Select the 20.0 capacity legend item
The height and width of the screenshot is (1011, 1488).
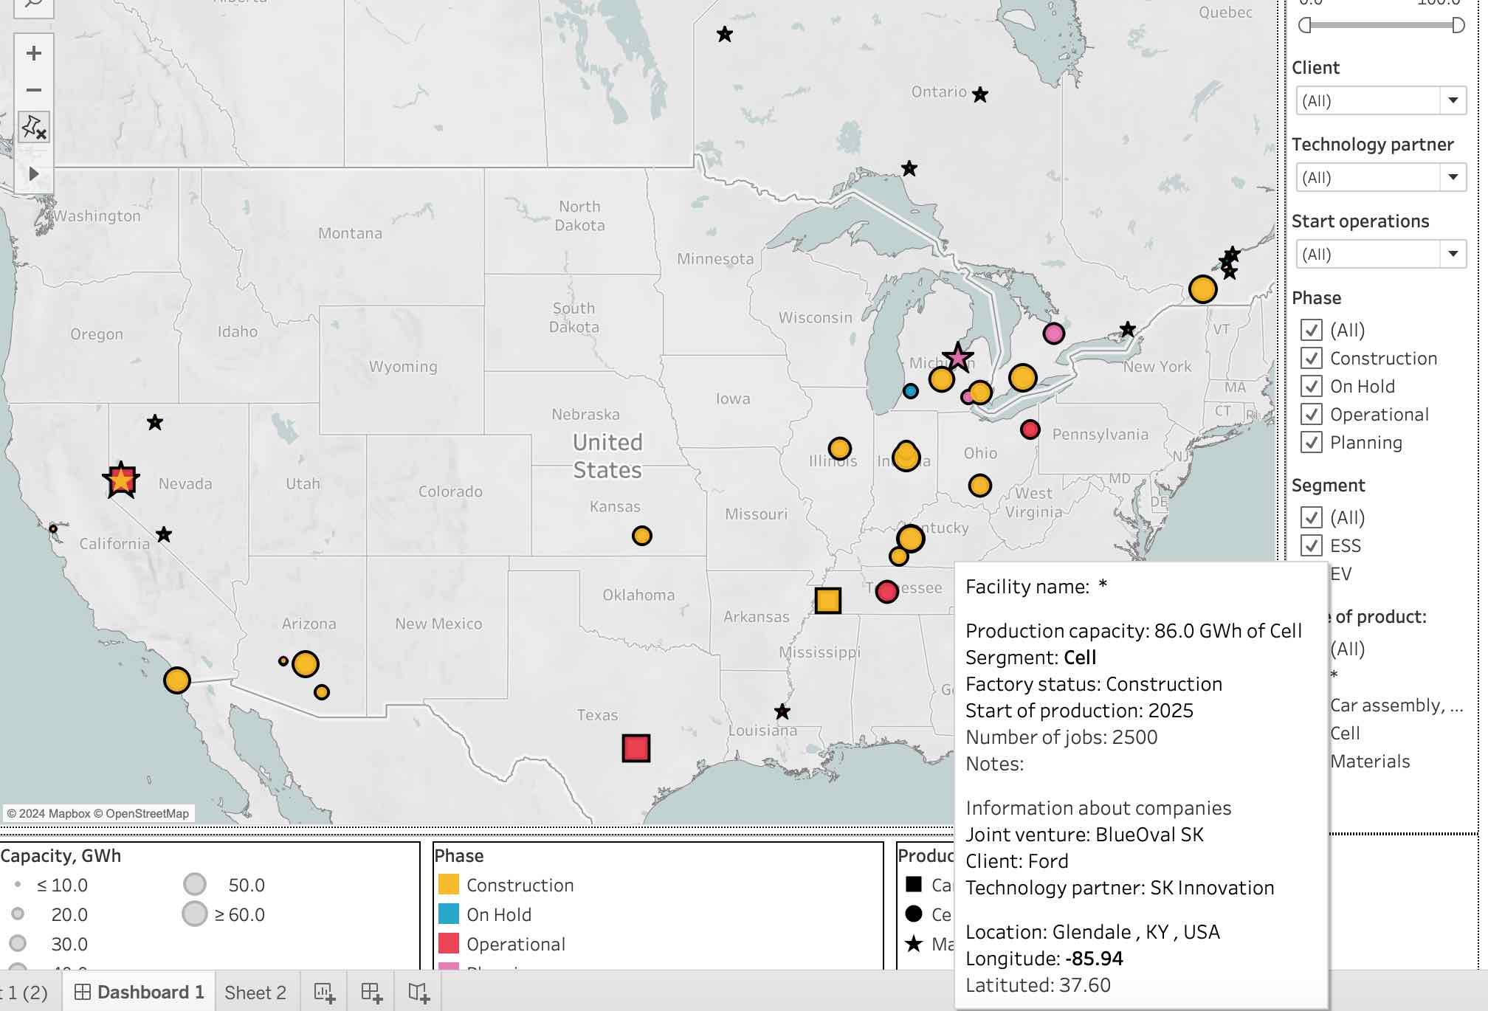(x=49, y=914)
